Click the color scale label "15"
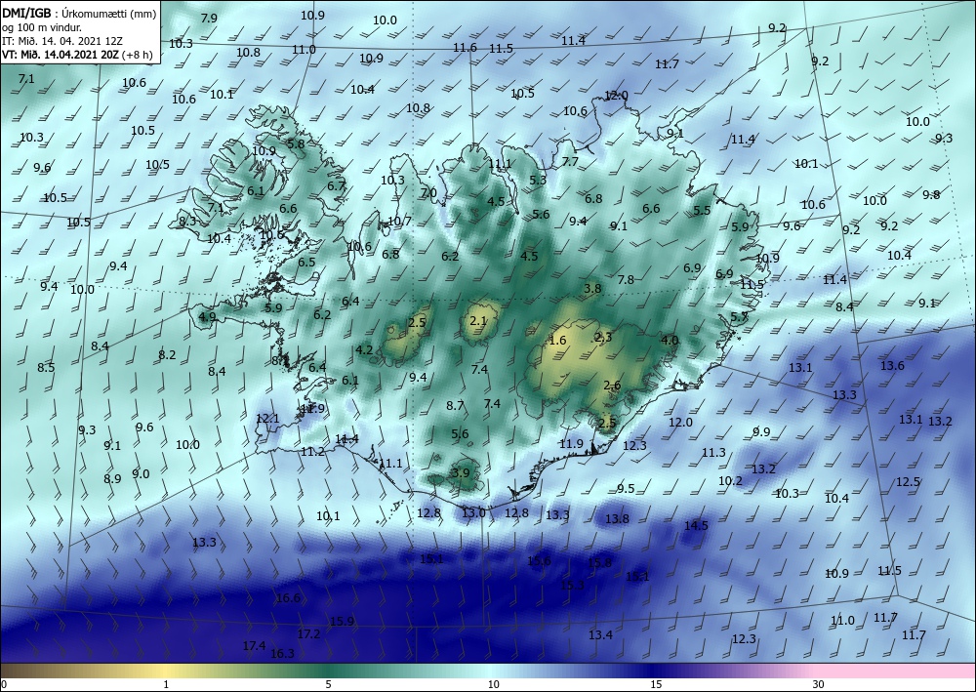The width and height of the screenshot is (976, 692). (x=656, y=685)
